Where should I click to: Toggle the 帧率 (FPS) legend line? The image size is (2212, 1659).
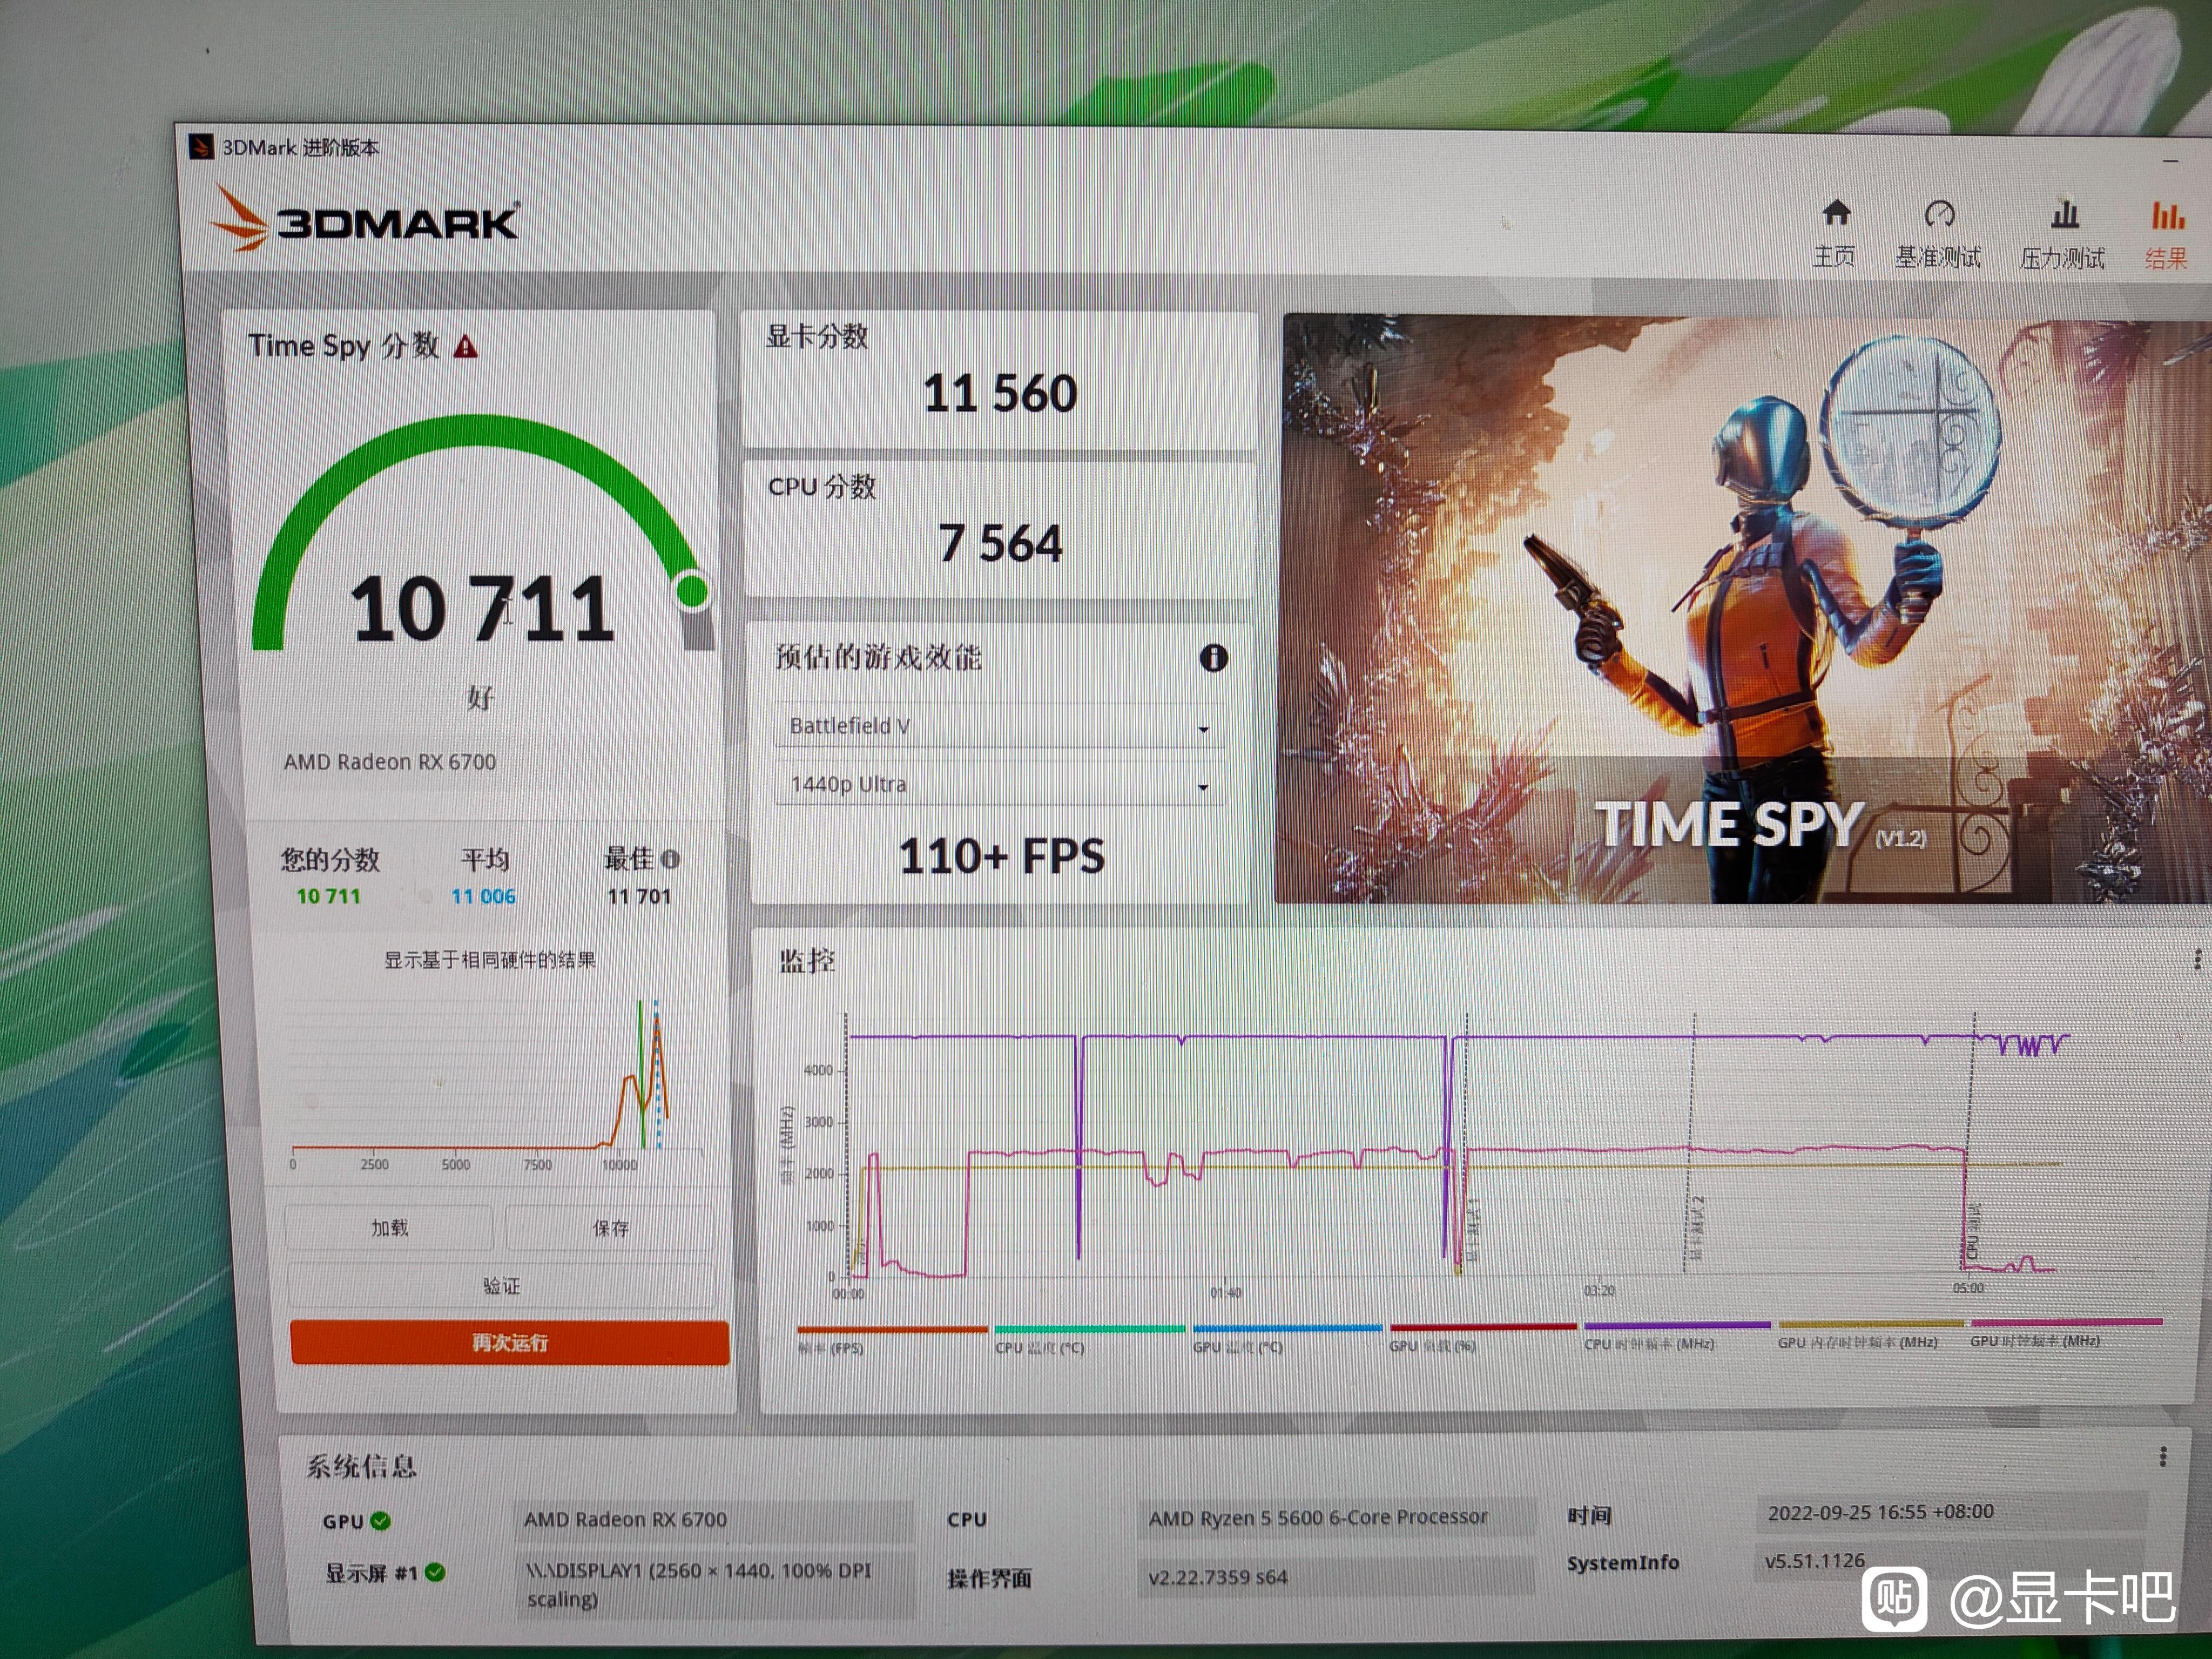tap(892, 1339)
